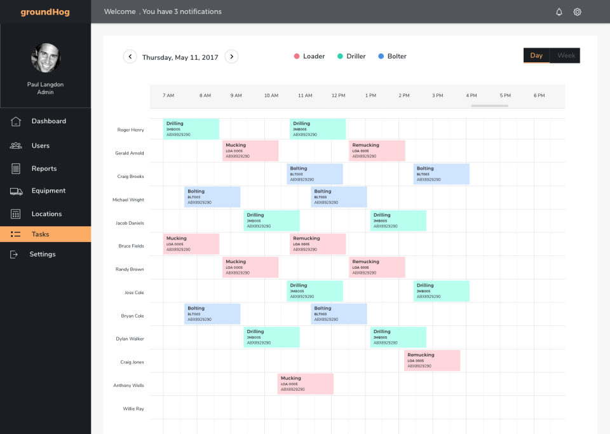
Task: Click the name Dylan Walker
Action: 130,339
